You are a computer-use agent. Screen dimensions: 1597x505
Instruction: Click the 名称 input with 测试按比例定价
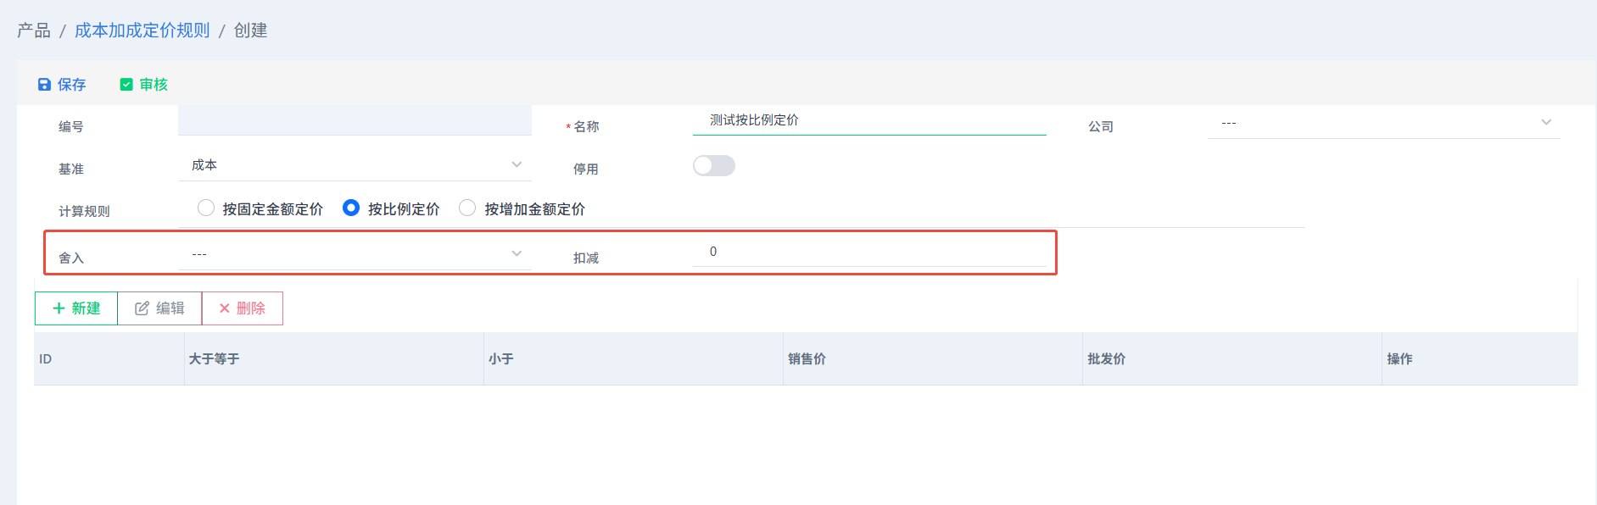[x=869, y=120]
